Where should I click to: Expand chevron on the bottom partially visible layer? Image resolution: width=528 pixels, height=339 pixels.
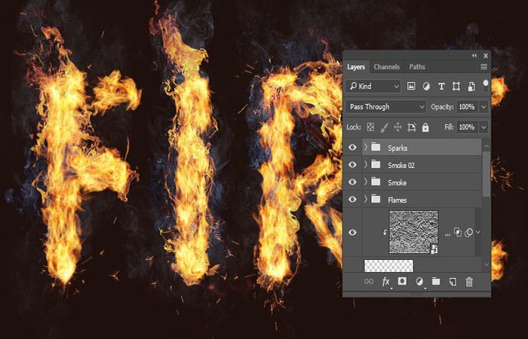[487, 264]
